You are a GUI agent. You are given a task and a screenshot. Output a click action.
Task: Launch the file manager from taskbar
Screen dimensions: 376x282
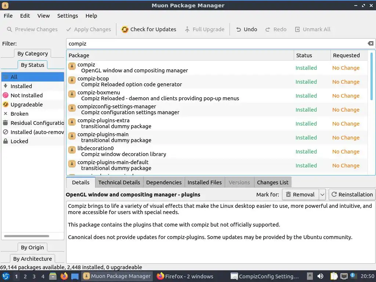[53, 276]
